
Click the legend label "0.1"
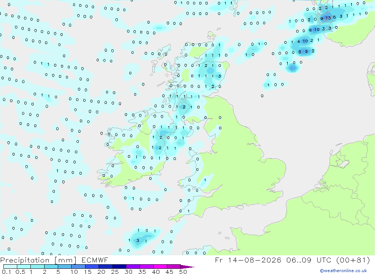point(6,272)
